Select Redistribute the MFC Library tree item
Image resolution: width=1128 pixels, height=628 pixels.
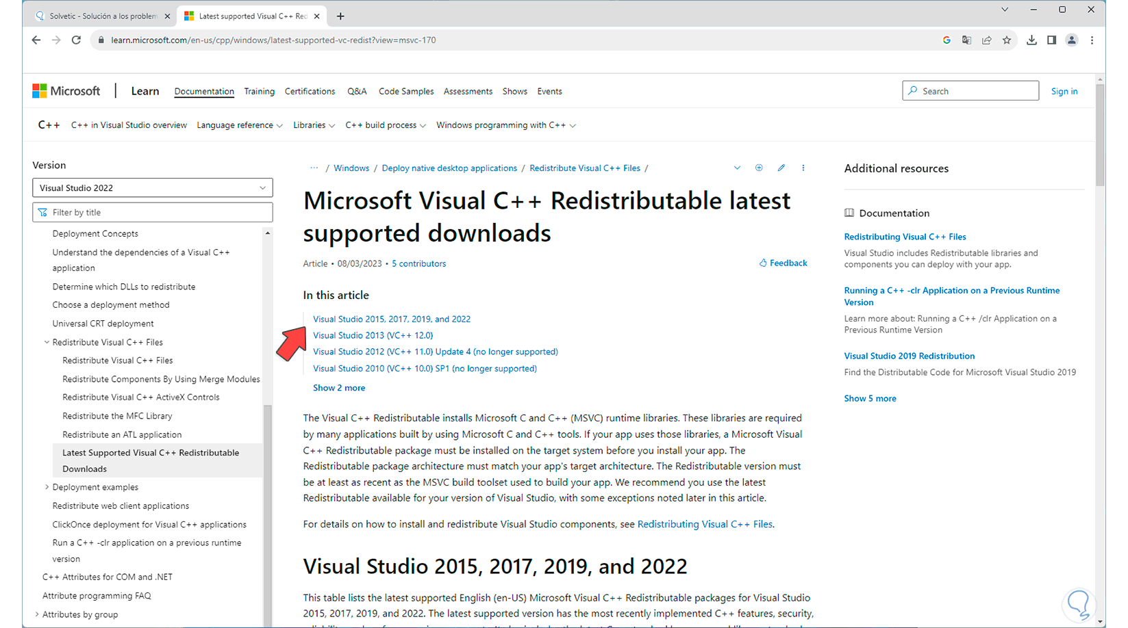117,416
